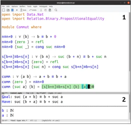
Task: Minimize the emacs window
Action: click(121, 3)
